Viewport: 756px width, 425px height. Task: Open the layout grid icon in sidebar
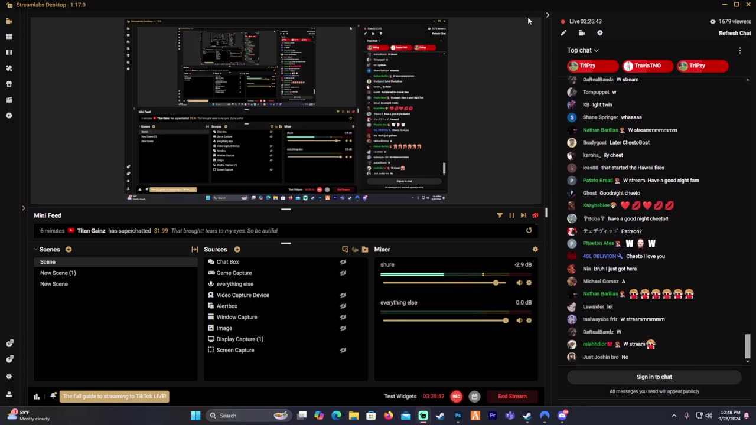tap(9, 37)
